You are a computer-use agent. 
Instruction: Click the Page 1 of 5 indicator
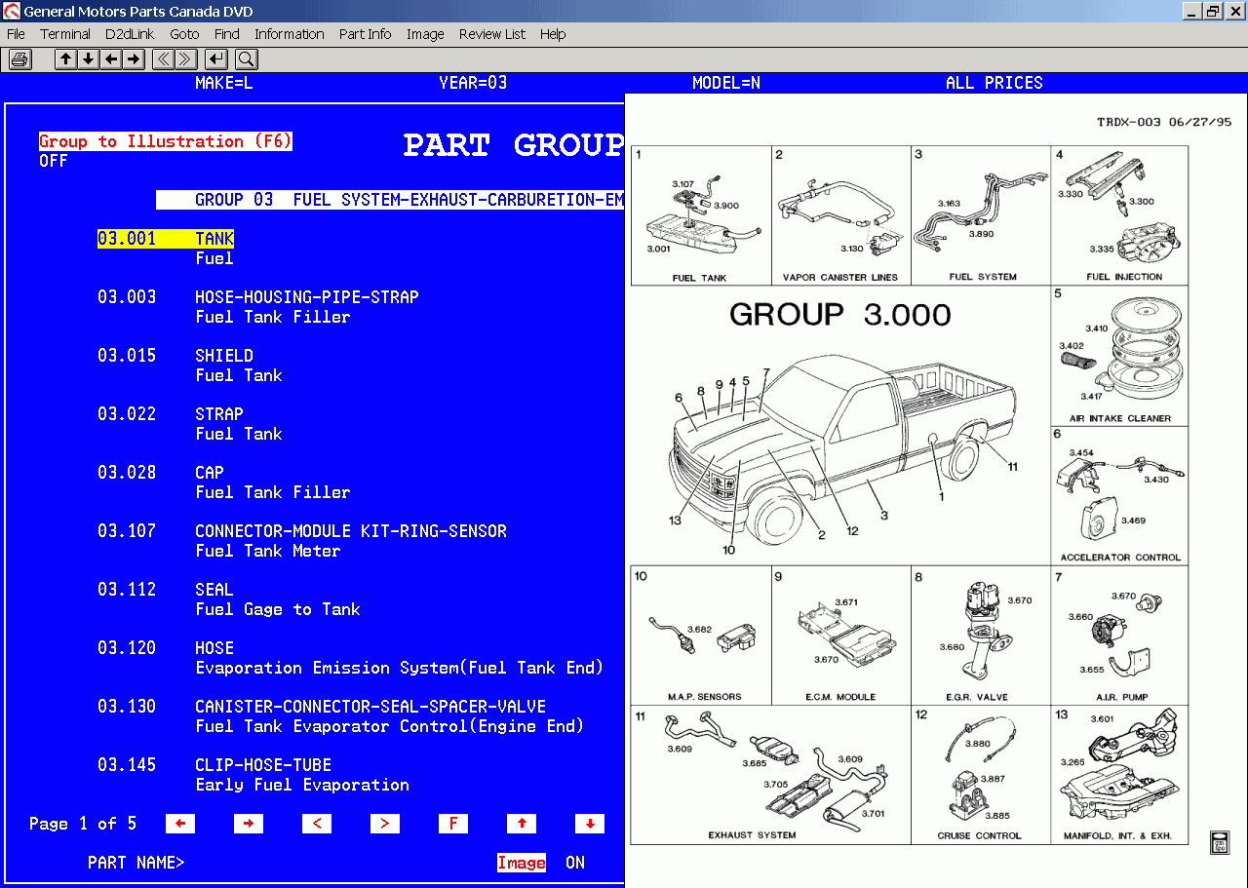click(x=83, y=824)
